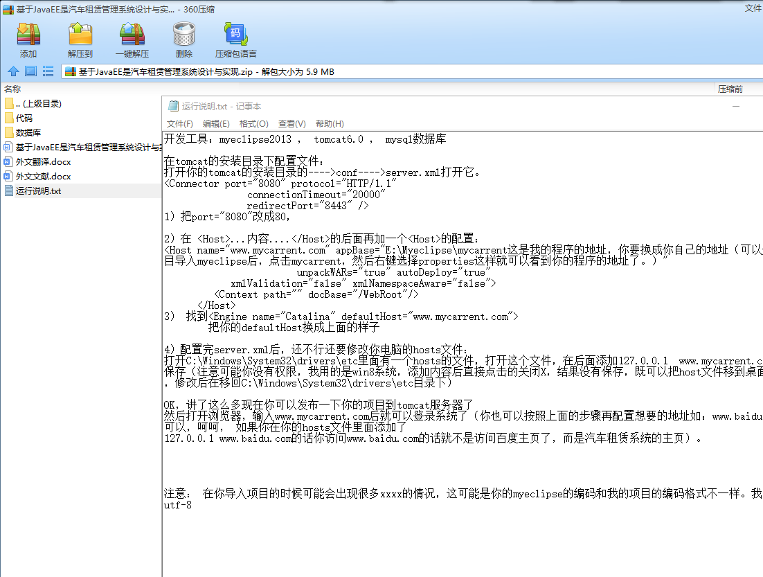Click the archive path address field

click(412, 72)
